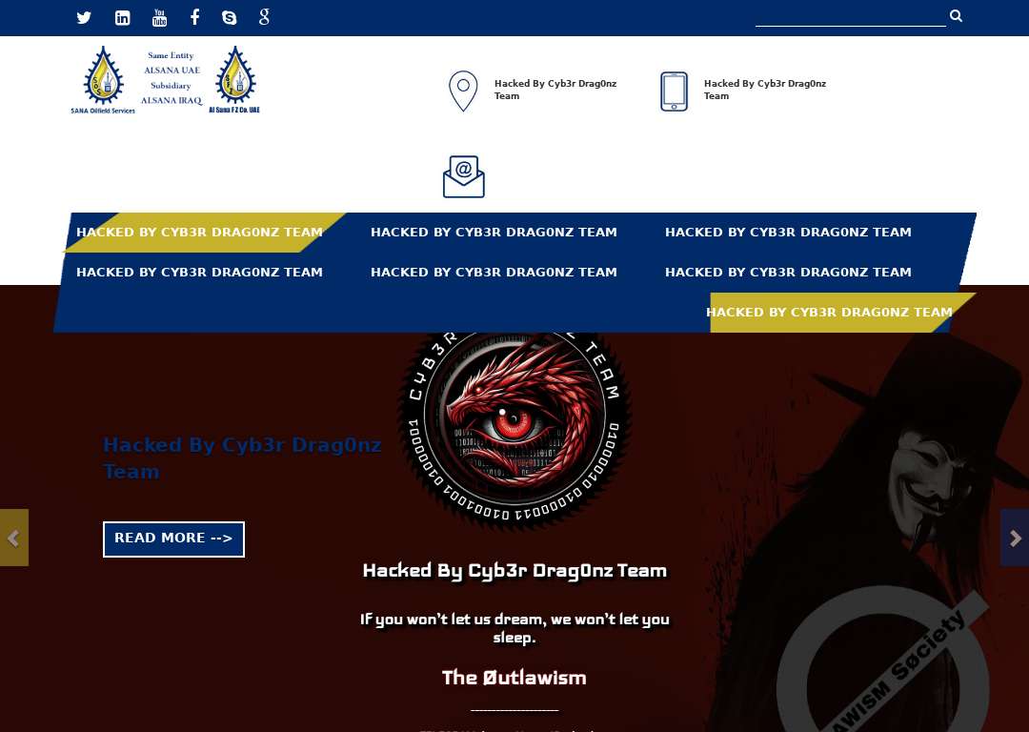Click the white heading below the dragon emblem
1029x732 pixels.
pos(514,571)
